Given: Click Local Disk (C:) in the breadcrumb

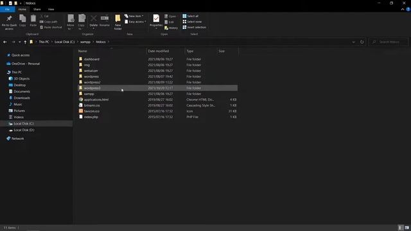Looking at the screenshot, I should pos(64,42).
